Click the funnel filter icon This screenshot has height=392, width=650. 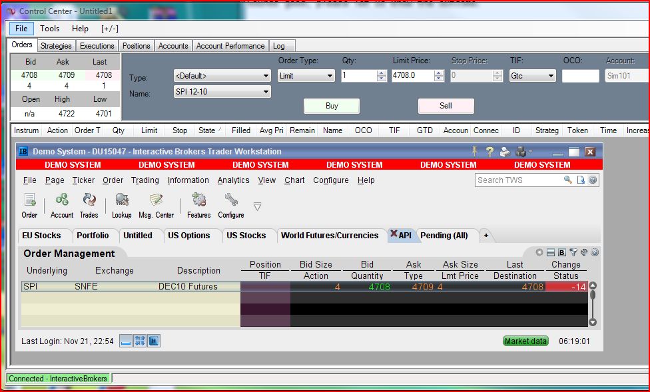tap(573, 252)
